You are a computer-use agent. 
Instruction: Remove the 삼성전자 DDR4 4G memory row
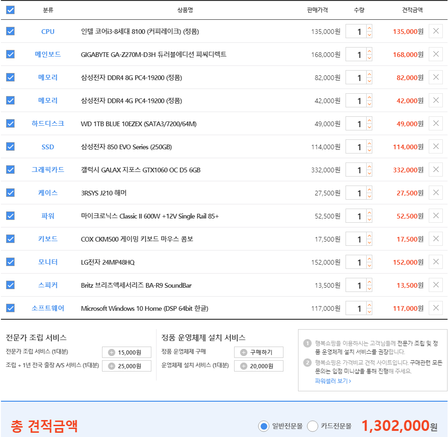click(x=436, y=100)
